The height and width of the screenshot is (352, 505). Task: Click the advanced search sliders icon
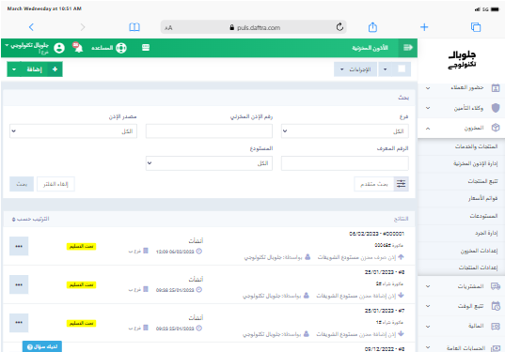point(401,184)
